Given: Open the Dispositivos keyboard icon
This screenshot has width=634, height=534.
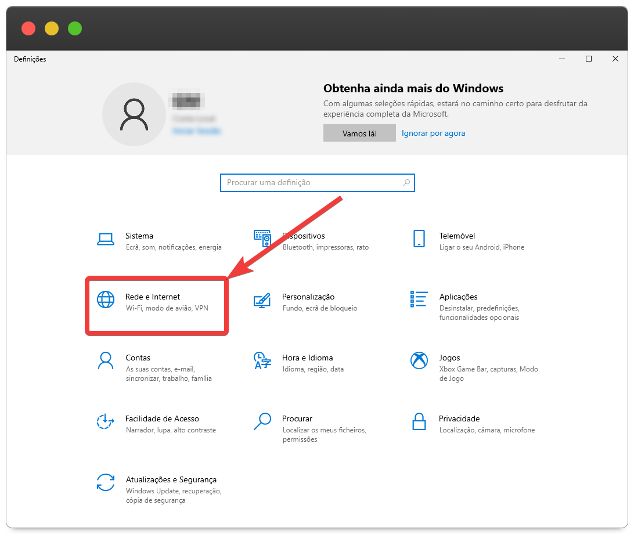Looking at the screenshot, I should [x=262, y=239].
